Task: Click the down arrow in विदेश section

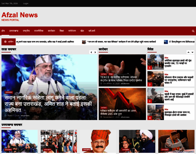Action: 192,52
